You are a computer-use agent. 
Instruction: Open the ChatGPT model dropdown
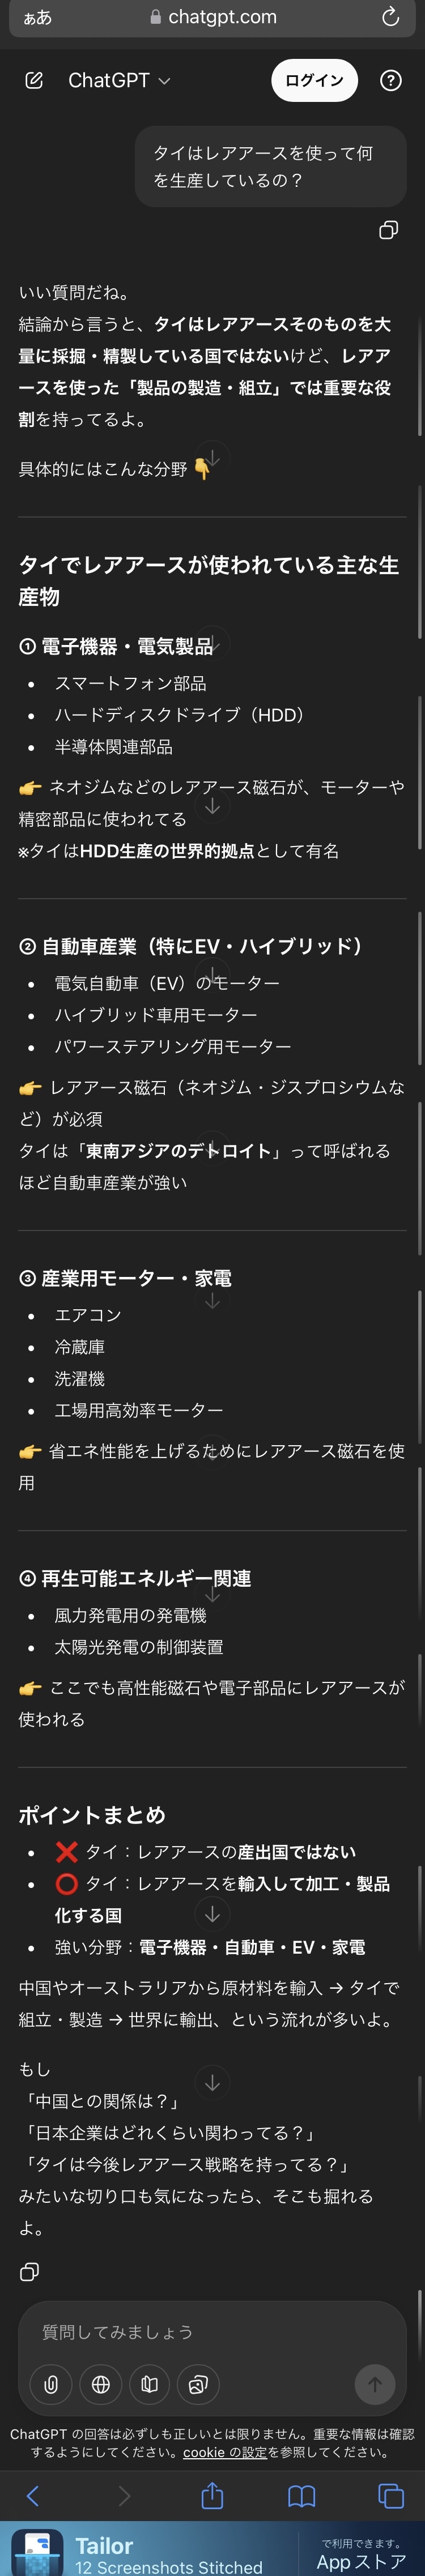[119, 81]
